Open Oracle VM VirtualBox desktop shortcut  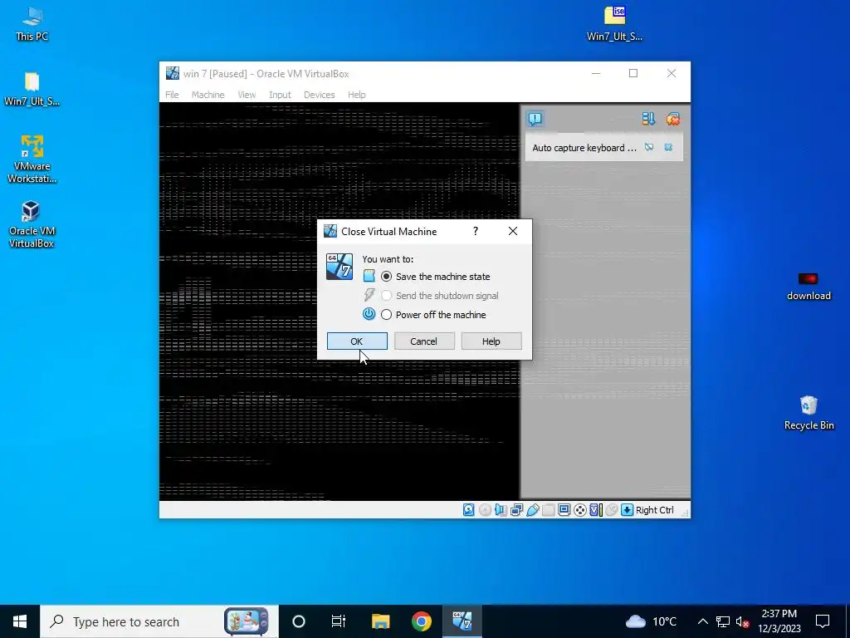32,224
